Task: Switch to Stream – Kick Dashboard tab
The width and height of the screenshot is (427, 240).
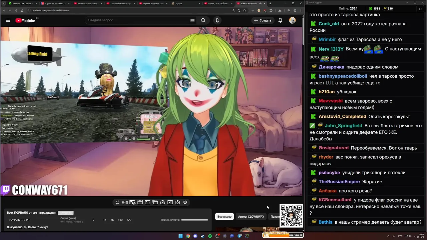Action: tap(22, 3)
